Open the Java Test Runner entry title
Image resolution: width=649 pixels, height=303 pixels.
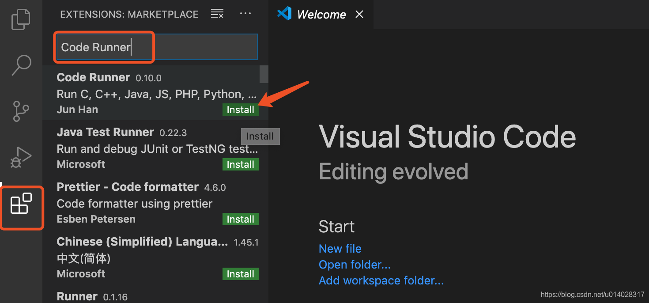point(106,132)
